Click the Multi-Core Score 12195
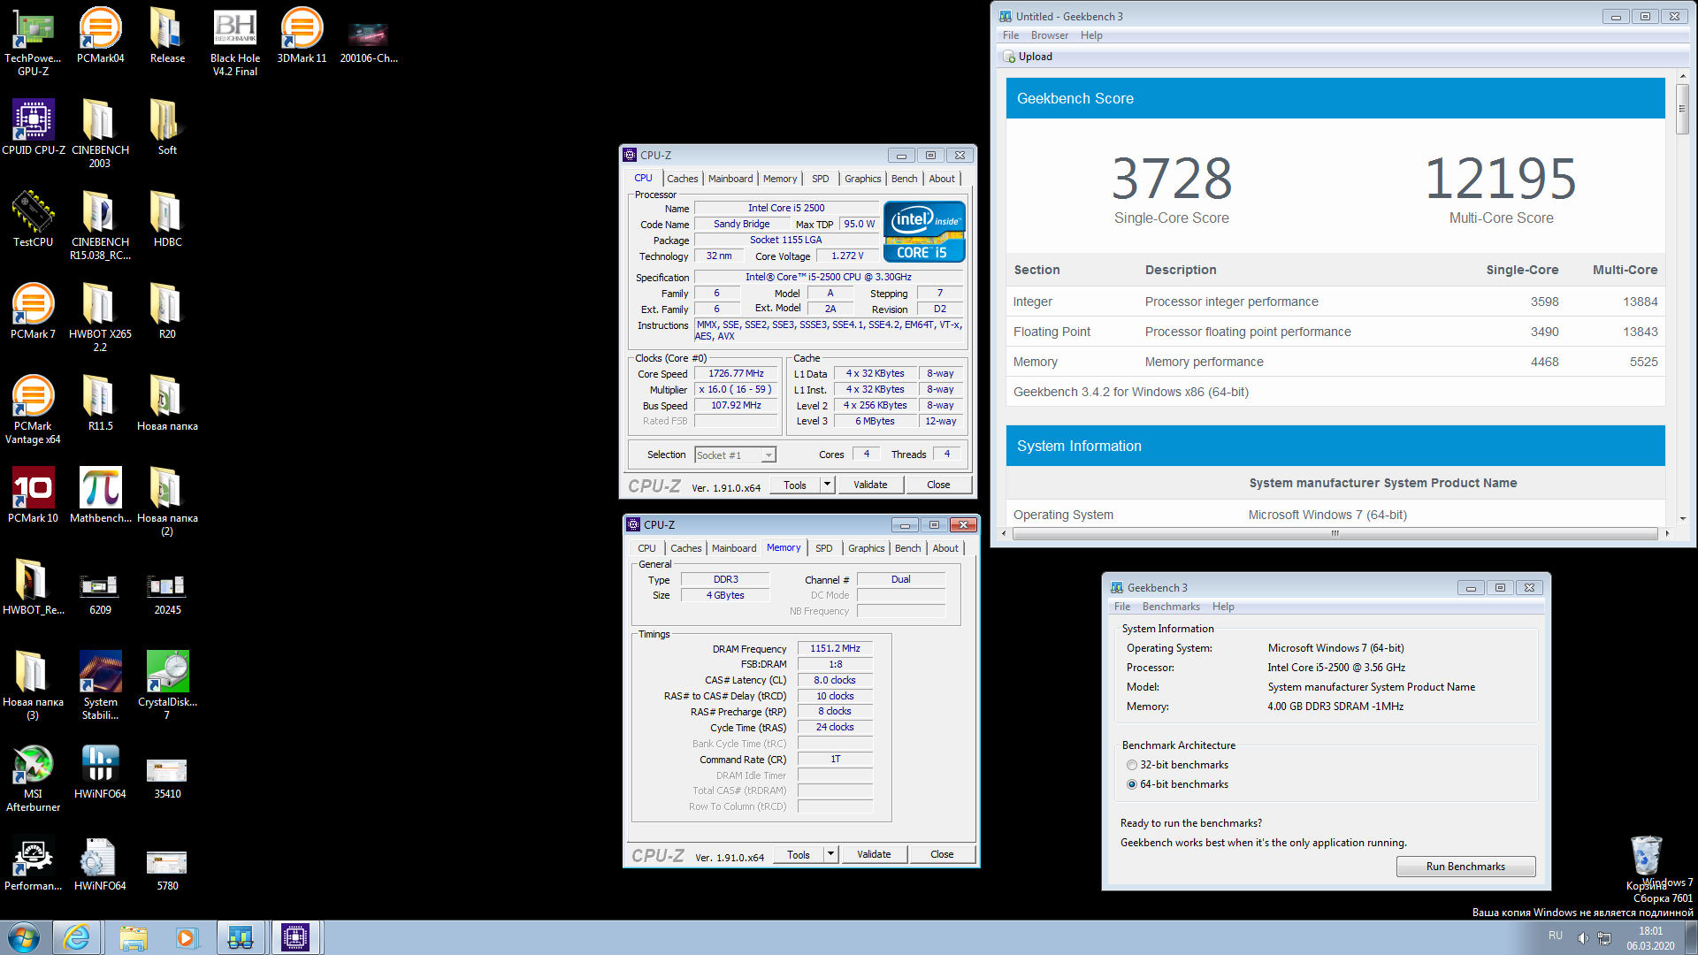 [x=1501, y=179]
